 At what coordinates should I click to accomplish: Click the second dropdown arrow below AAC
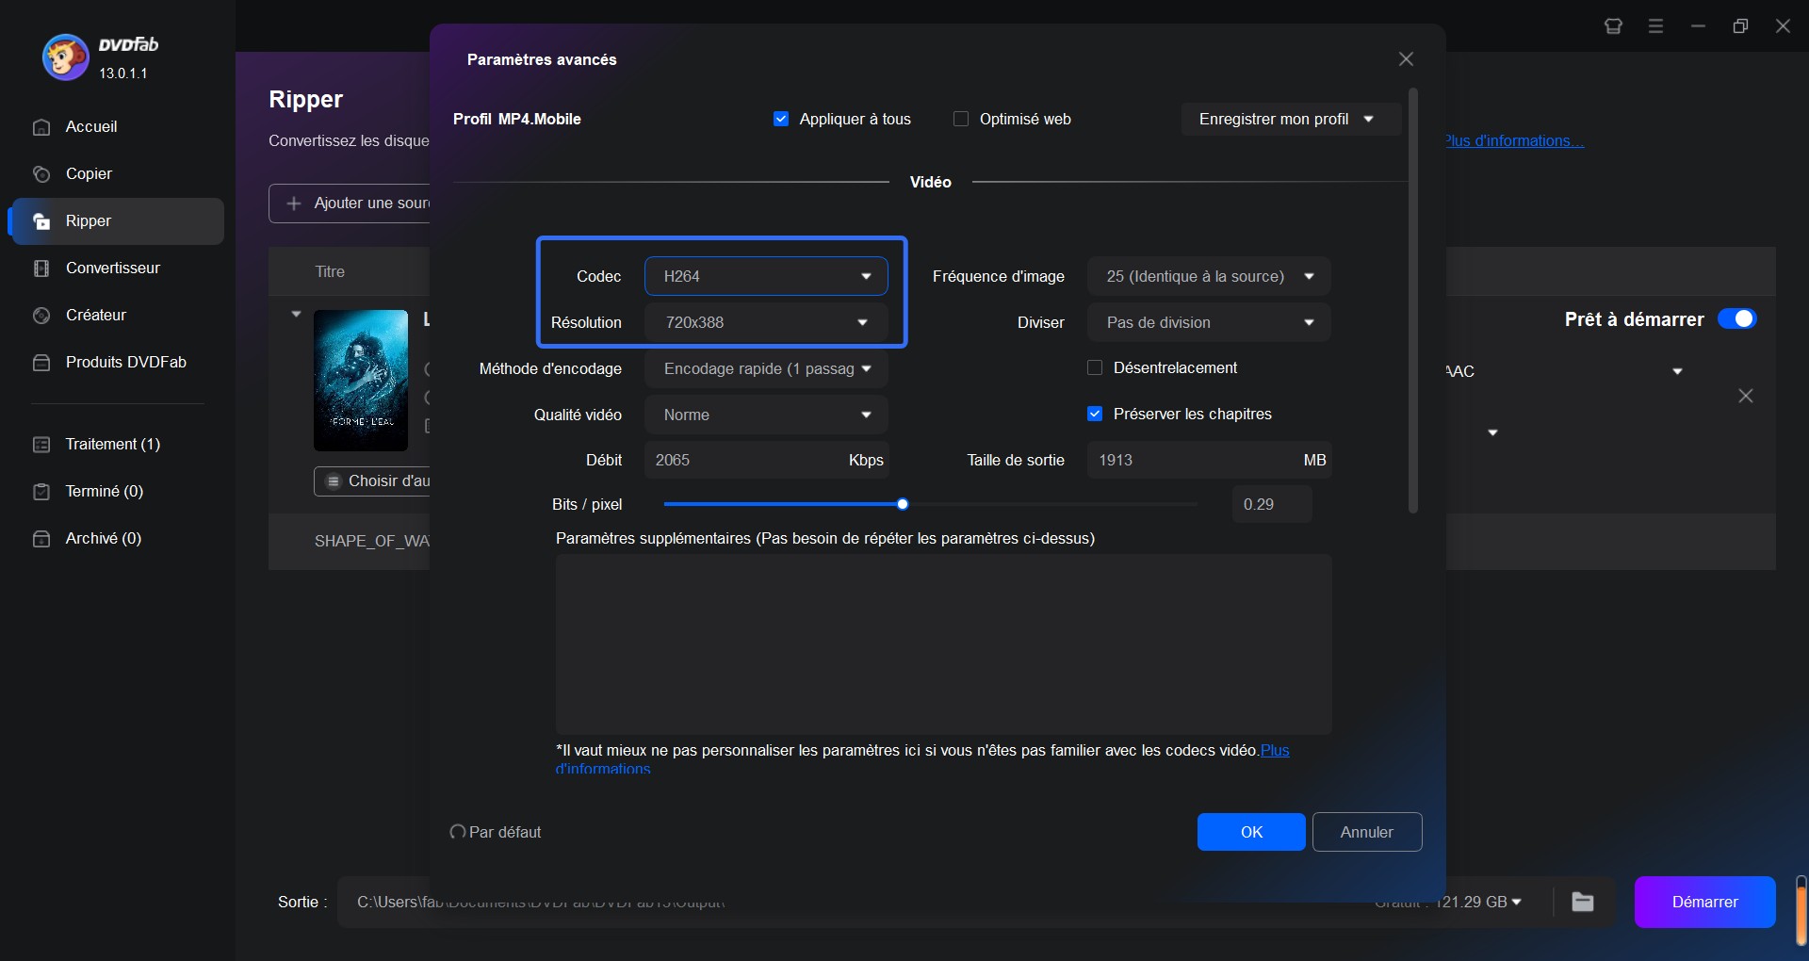(x=1492, y=432)
